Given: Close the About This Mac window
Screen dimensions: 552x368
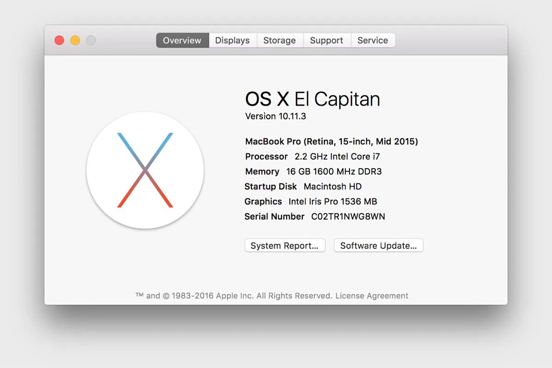Looking at the screenshot, I should (x=59, y=40).
